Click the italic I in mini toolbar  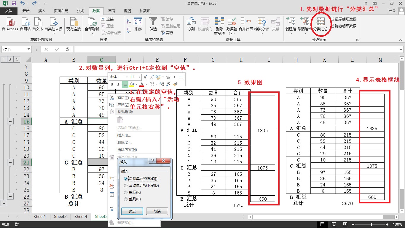(x=118, y=84)
